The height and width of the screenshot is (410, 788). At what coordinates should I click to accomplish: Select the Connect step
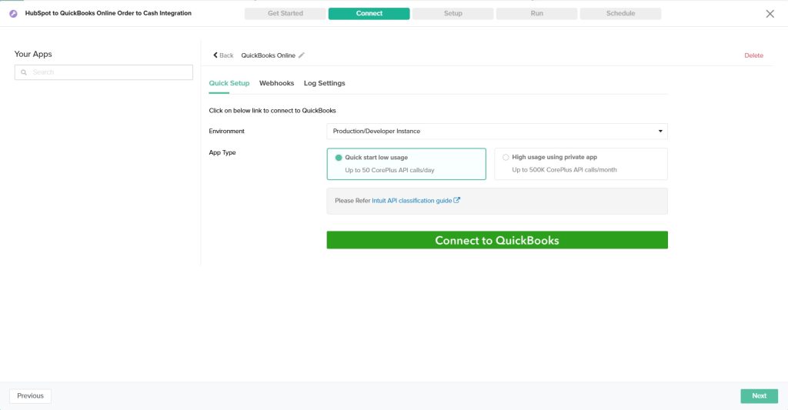(369, 14)
